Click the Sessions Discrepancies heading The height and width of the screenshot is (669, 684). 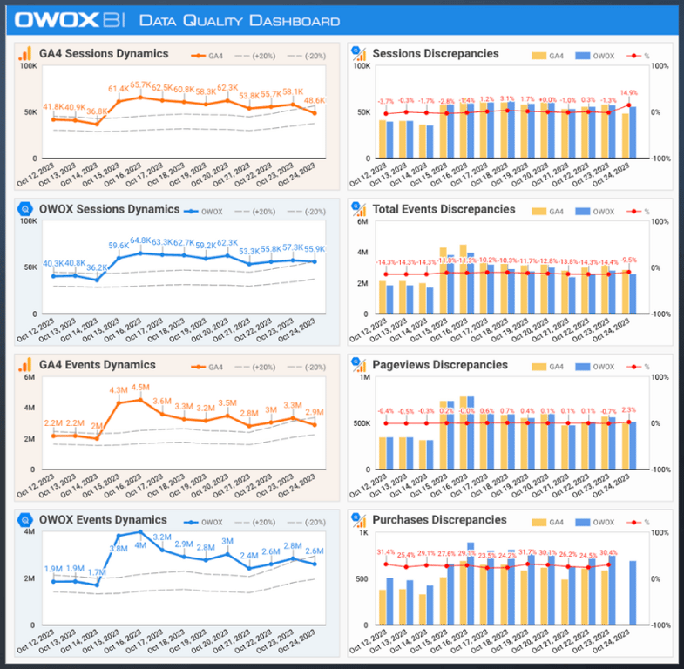tap(436, 54)
